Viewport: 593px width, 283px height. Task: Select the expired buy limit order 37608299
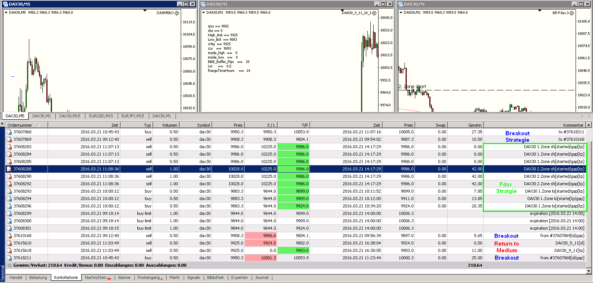(x=23, y=213)
